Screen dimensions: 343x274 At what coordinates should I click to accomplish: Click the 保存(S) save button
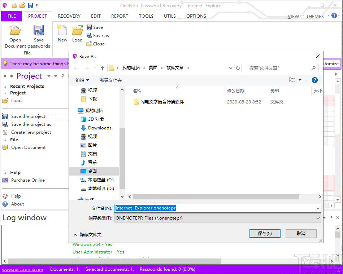coord(265,233)
